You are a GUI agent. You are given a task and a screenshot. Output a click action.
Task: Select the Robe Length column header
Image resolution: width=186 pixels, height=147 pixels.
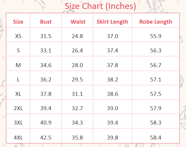pyautogui.click(x=156, y=22)
